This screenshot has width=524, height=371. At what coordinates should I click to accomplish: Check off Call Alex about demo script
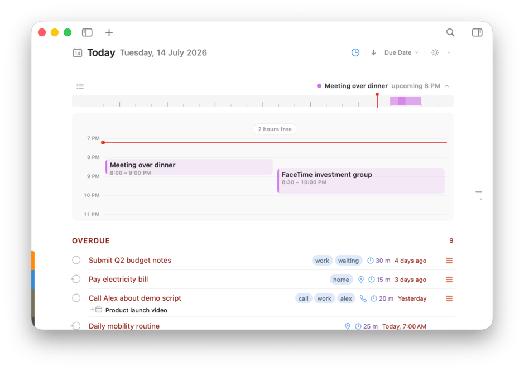pos(76,298)
